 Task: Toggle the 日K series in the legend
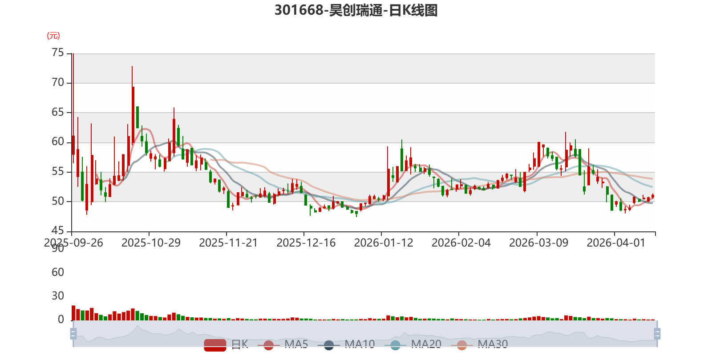click(x=226, y=344)
